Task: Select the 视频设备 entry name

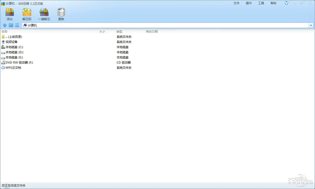Action: tap(11, 42)
